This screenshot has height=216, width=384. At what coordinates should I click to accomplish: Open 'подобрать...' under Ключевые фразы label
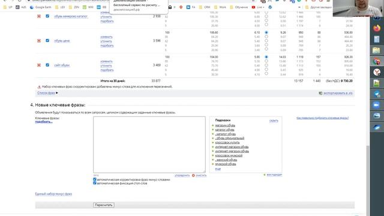(44, 122)
